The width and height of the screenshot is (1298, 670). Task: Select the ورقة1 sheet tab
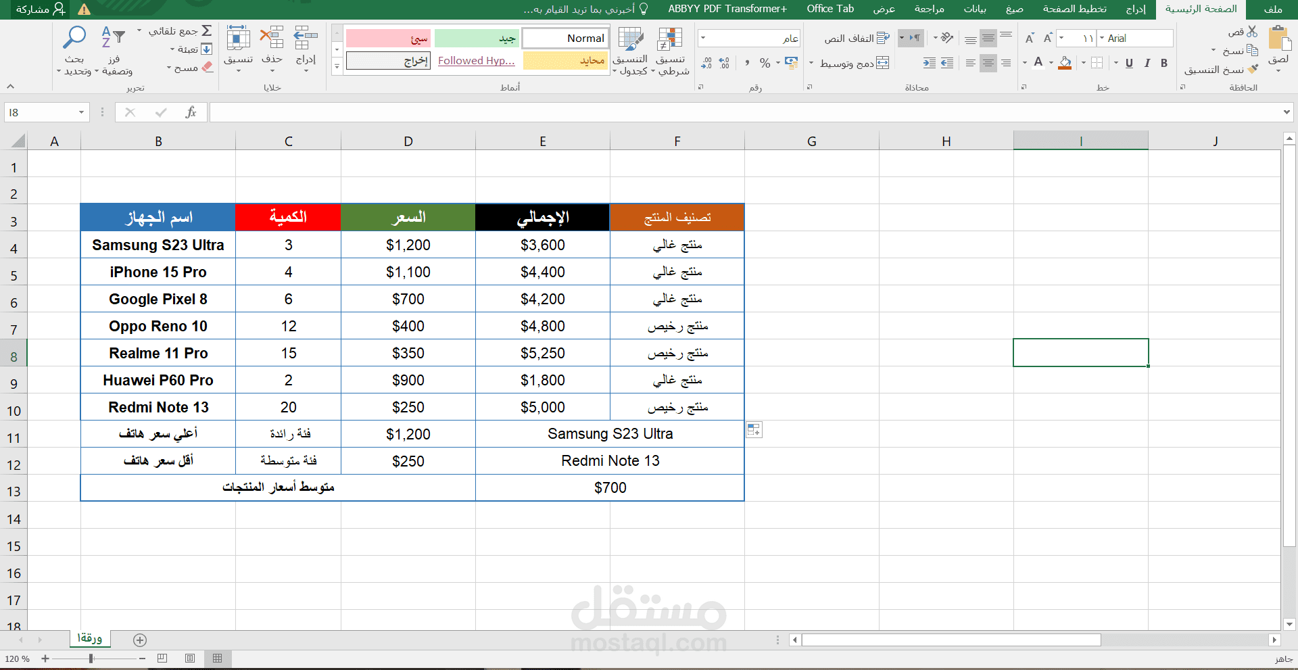[90, 639]
